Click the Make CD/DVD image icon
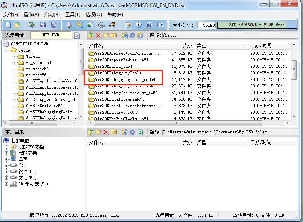 (69, 25)
